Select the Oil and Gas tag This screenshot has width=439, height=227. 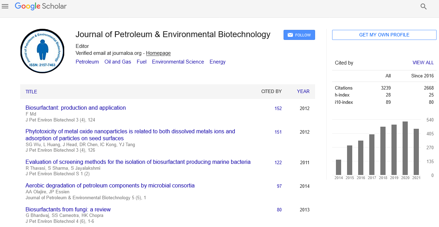(x=118, y=62)
